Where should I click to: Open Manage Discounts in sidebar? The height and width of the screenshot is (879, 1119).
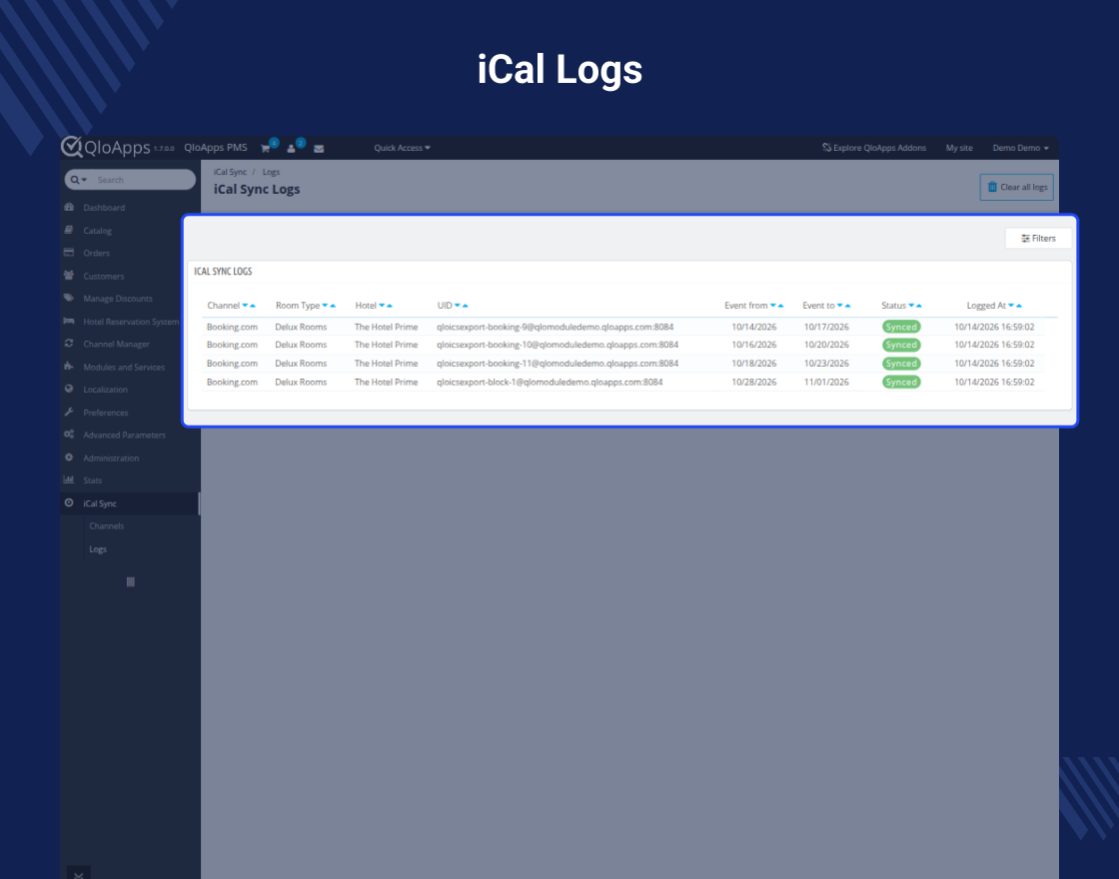[118, 299]
